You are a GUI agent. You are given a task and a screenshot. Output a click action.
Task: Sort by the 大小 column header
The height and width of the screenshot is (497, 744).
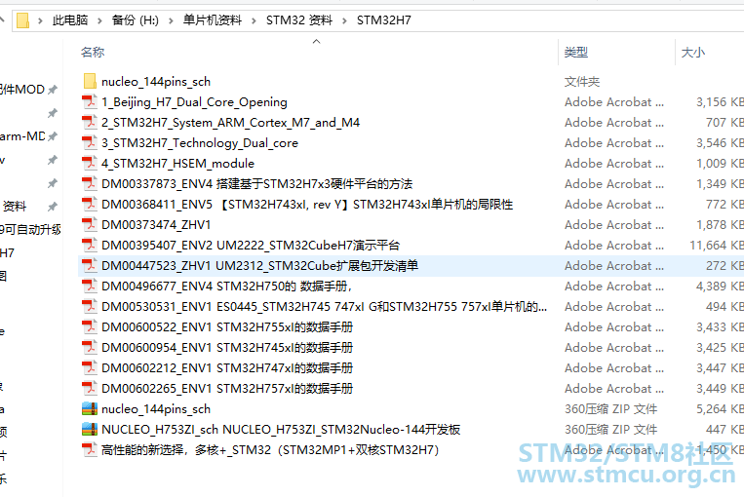click(693, 53)
